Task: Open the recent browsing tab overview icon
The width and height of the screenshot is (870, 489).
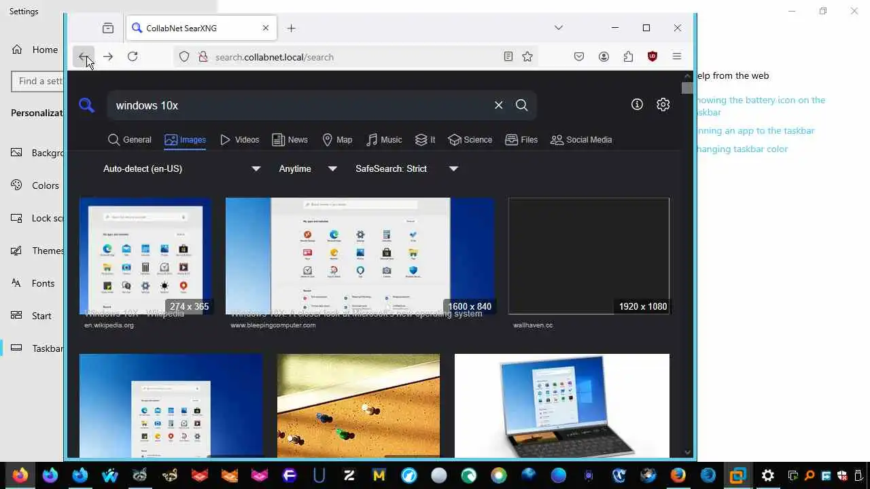Action: tap(108, 28)
